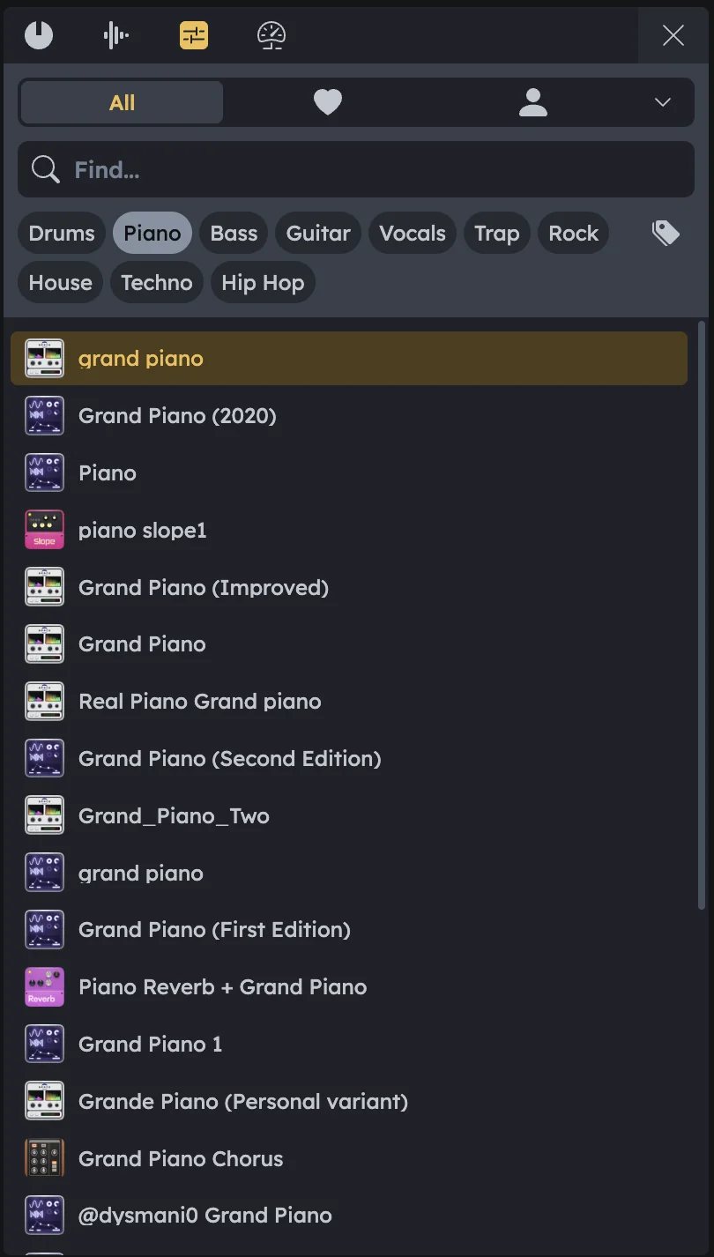714x1257 pixels.
Task: Enable the Drums category filter
Action: (61, 233)
